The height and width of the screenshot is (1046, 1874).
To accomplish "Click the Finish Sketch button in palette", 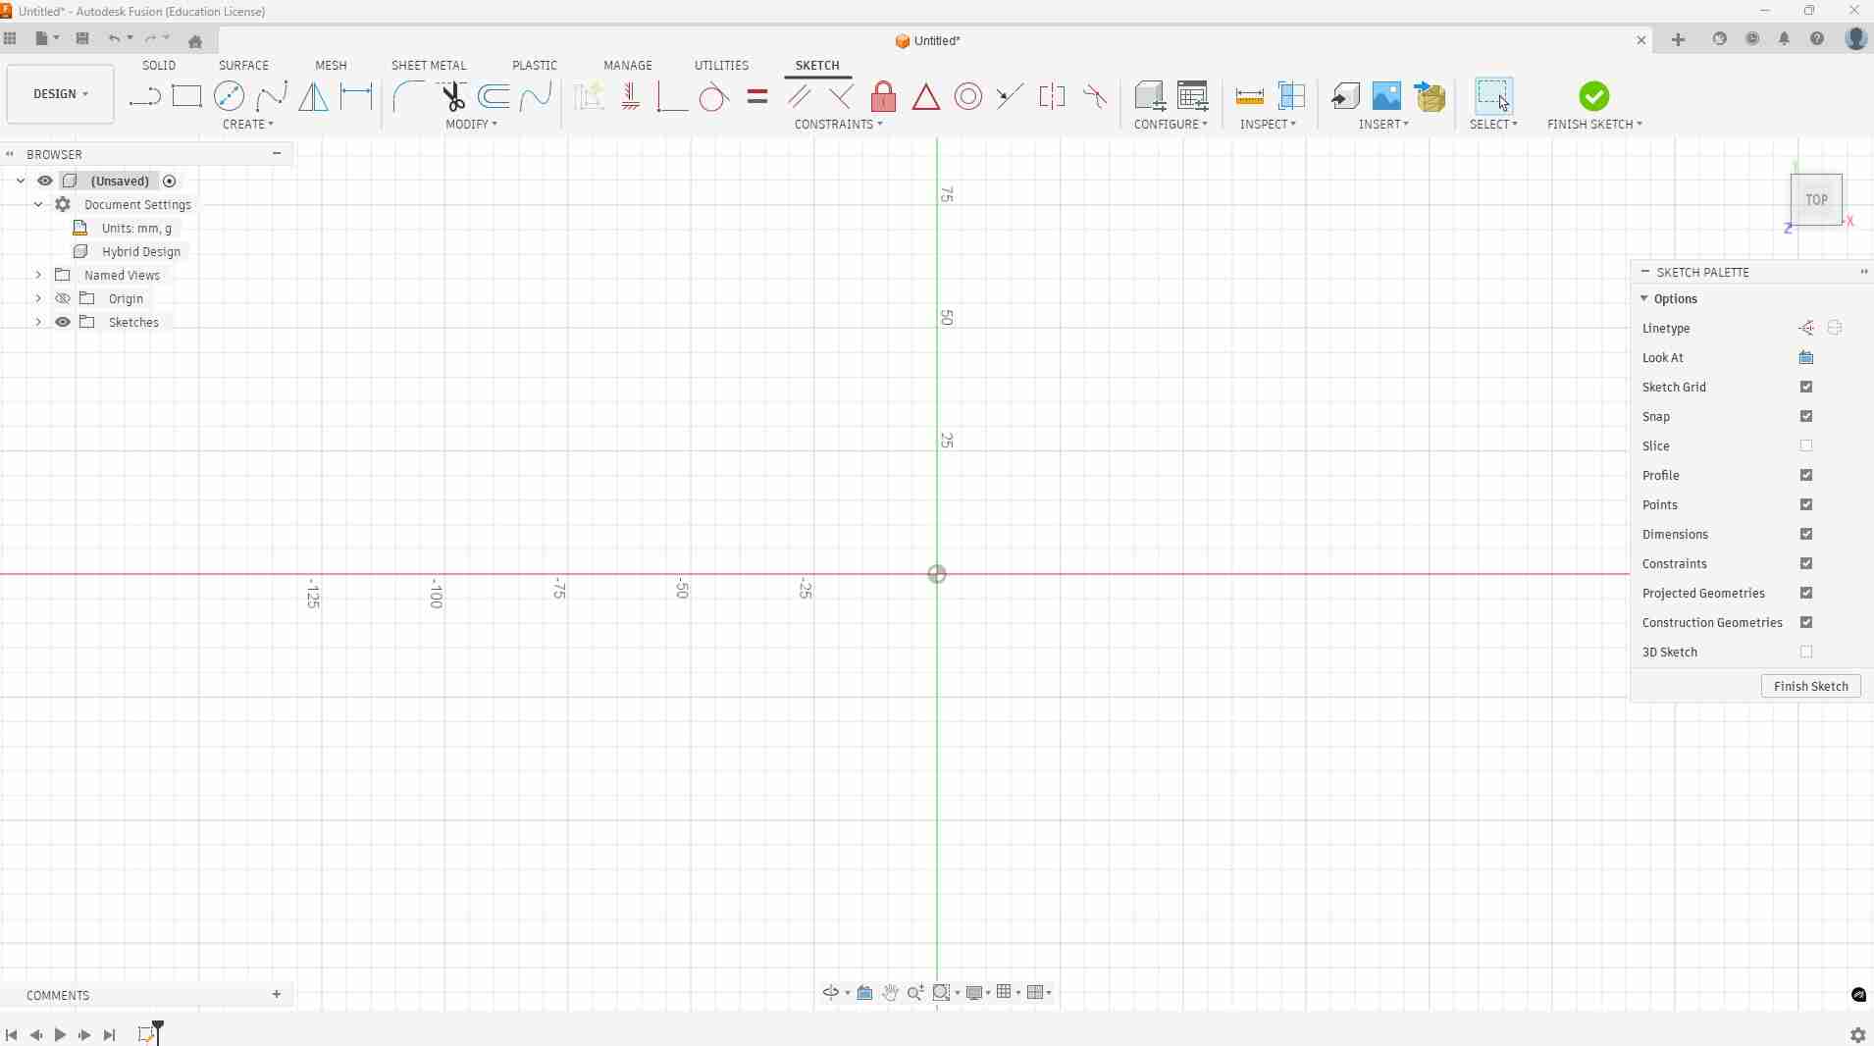I will pos(1810,687).
